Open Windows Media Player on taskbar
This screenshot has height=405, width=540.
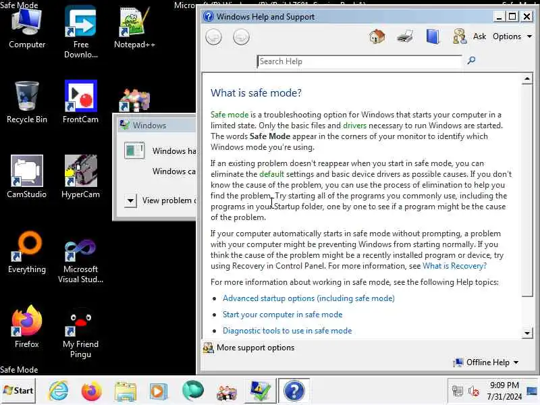[x=159, y=391]
